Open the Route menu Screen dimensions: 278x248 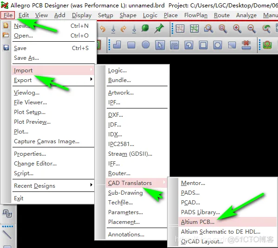[x=222, y=15]
